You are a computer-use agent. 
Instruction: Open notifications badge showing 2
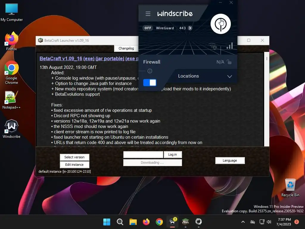[x=297, y=222]
